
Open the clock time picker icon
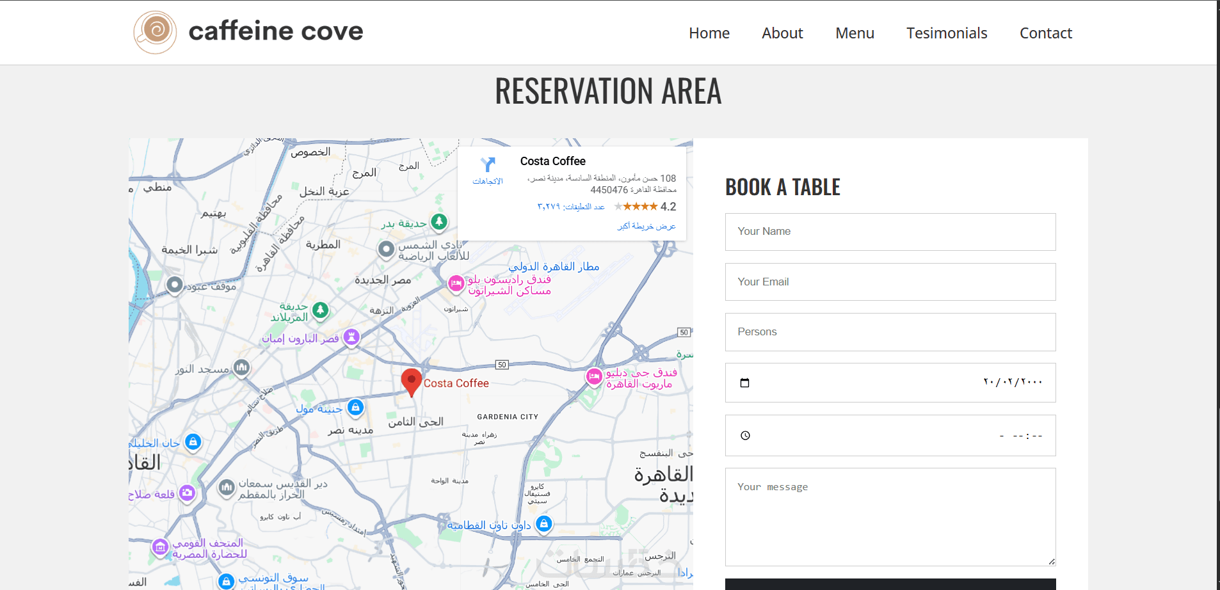tap(745, 436)
